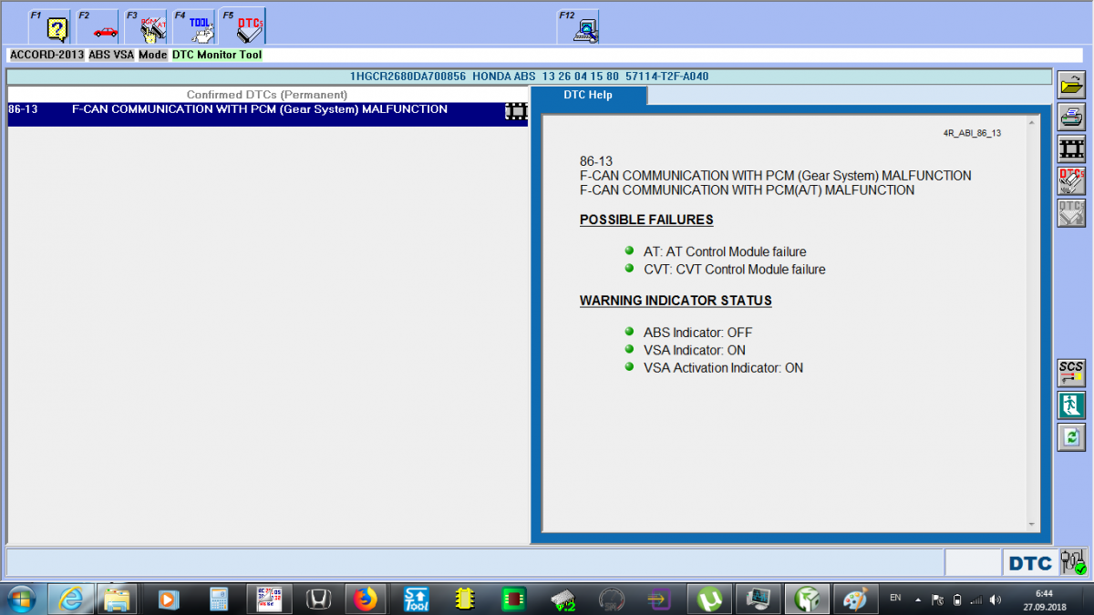Image resolution: width=1094 pixels, height=615 pixels.
Task: Open the S-Tool taskbar application
Action: pos(416,599)
